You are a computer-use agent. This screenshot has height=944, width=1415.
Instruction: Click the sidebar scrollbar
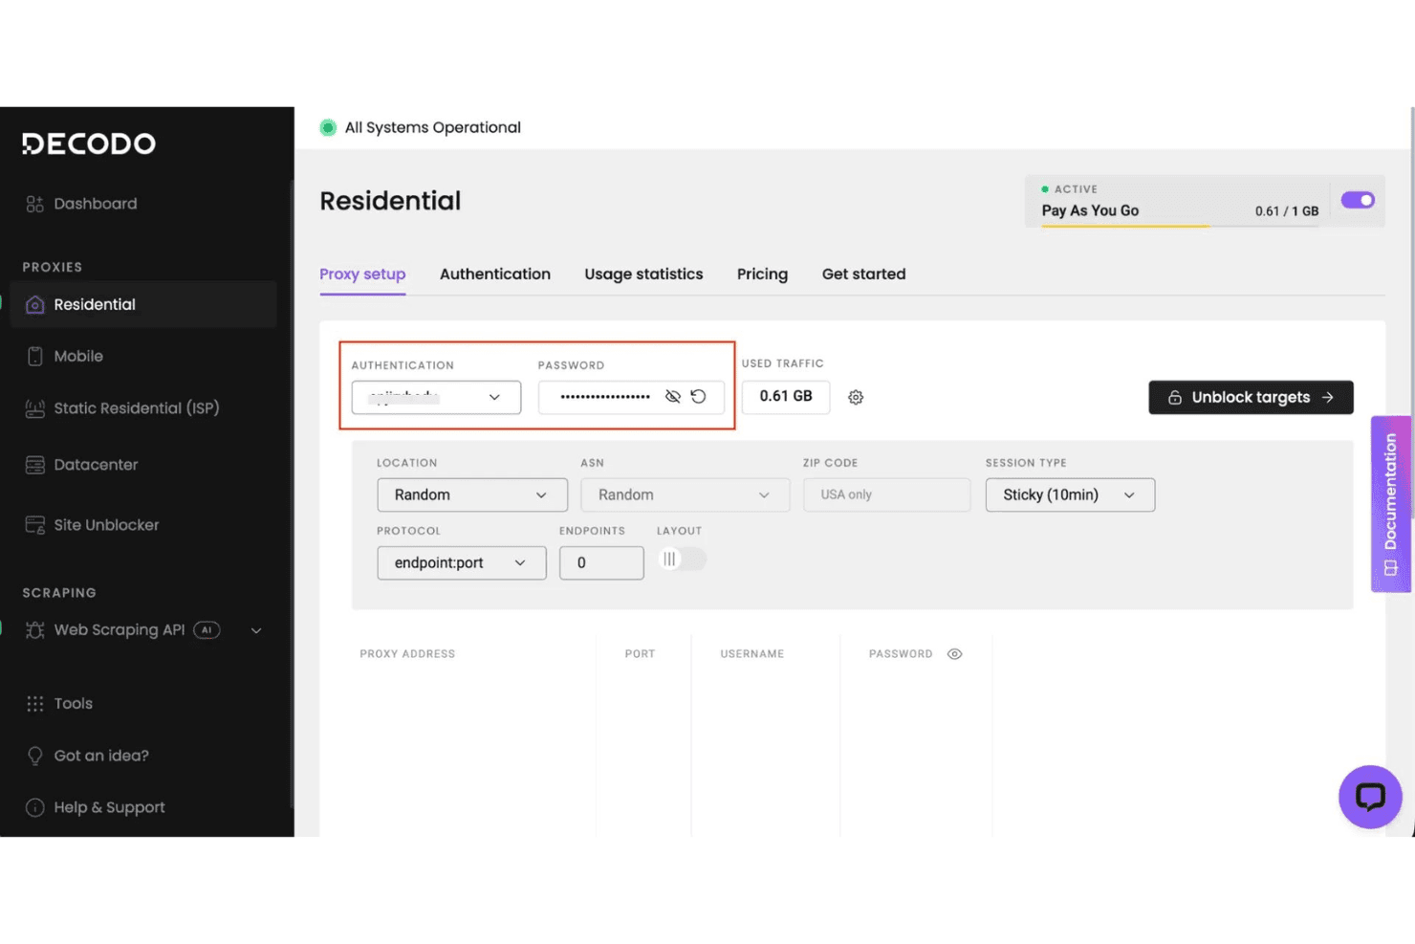click(x=292, y=493)
